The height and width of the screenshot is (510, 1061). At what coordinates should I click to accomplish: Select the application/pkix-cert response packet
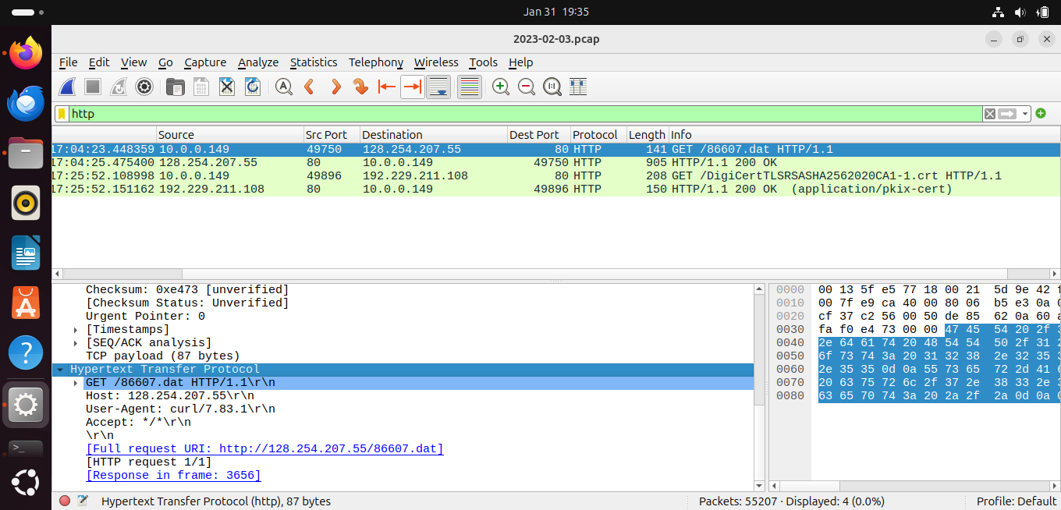(x=556, y=189)
